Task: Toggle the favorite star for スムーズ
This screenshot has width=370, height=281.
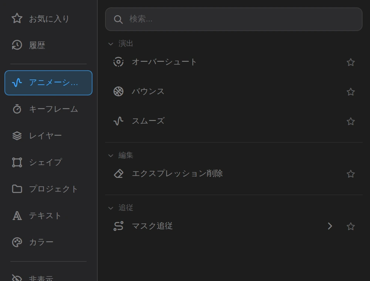Action: click(351, 121)
